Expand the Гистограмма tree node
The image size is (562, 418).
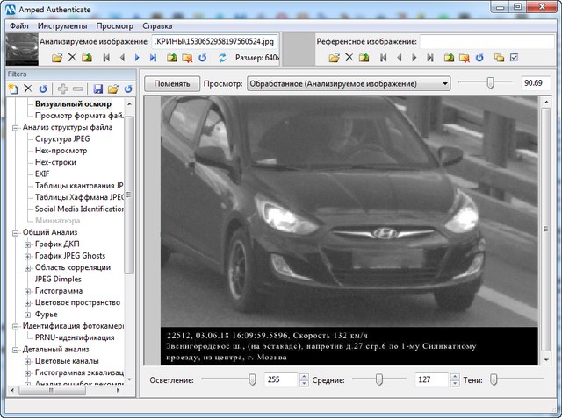point(28,290)
